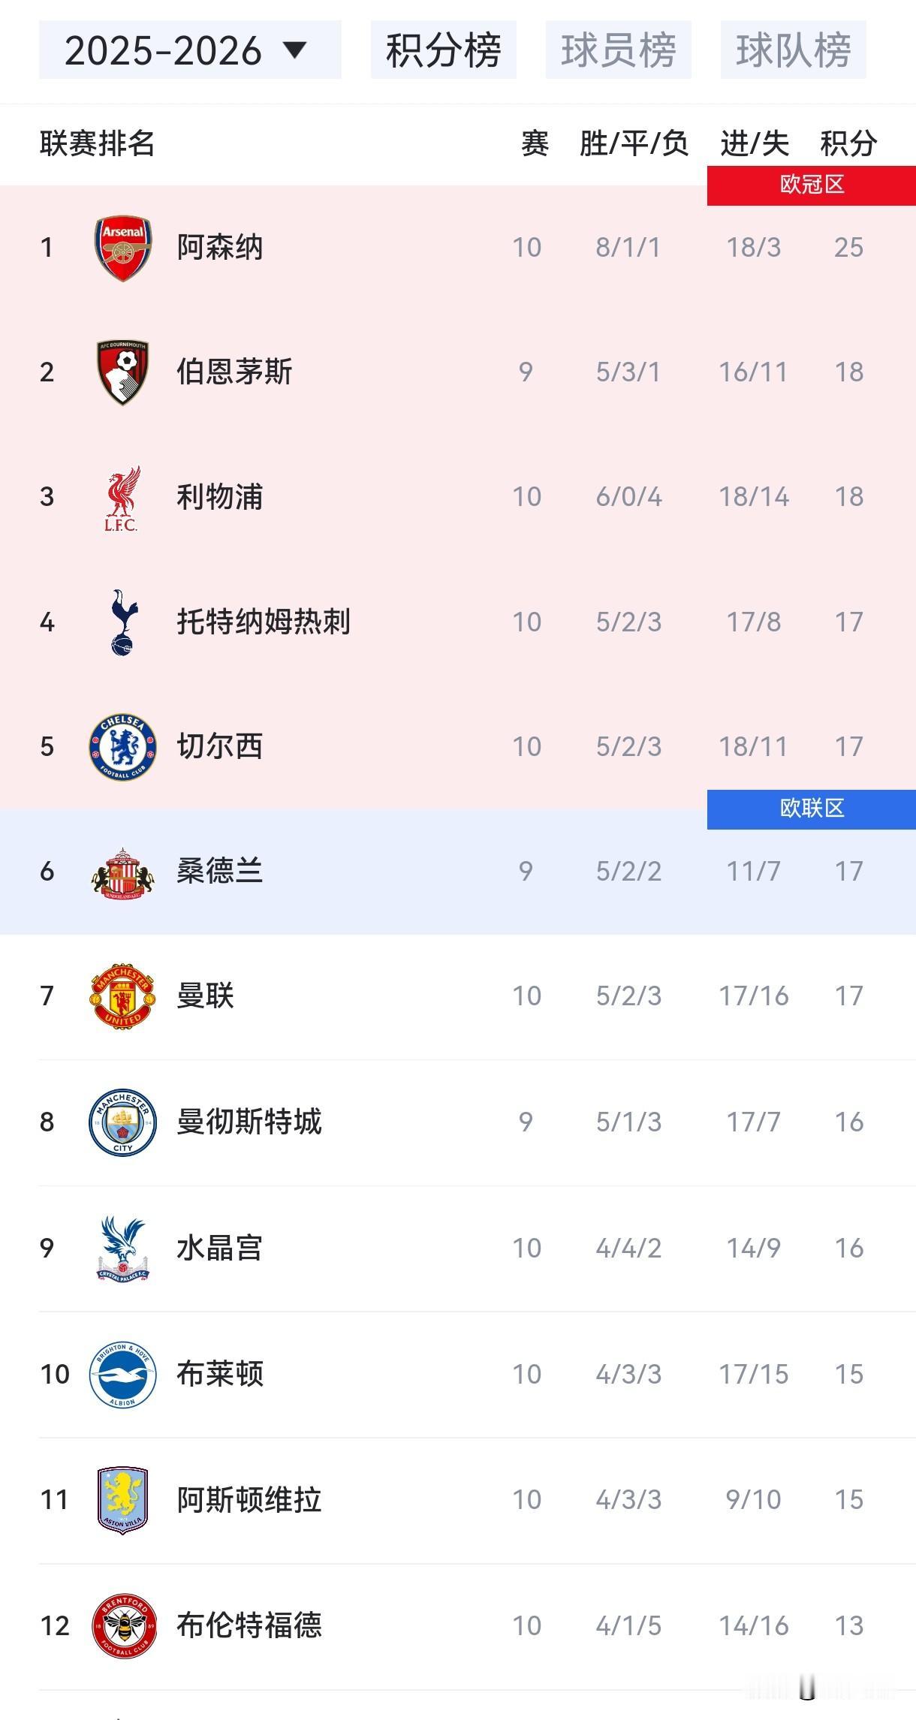Click the blue 欧联区 label
Image resolution: width=916 pixels, height=1720 pixels.
coord(812,809)
